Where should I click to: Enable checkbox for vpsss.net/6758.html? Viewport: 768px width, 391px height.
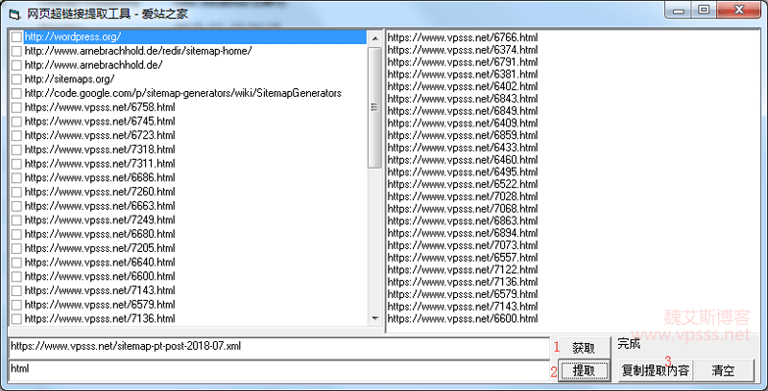(x=16, y=107)
